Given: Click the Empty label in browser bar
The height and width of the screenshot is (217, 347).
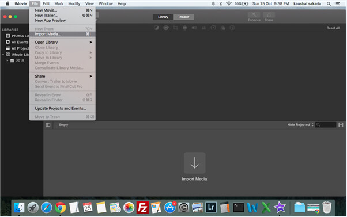Looking at the screenshot, I should (x=63, y=125).
